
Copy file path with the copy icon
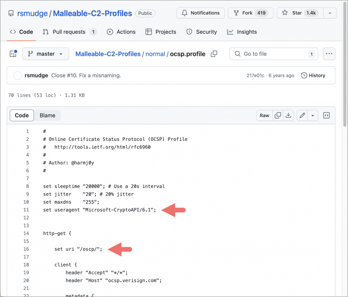[214, 54]
